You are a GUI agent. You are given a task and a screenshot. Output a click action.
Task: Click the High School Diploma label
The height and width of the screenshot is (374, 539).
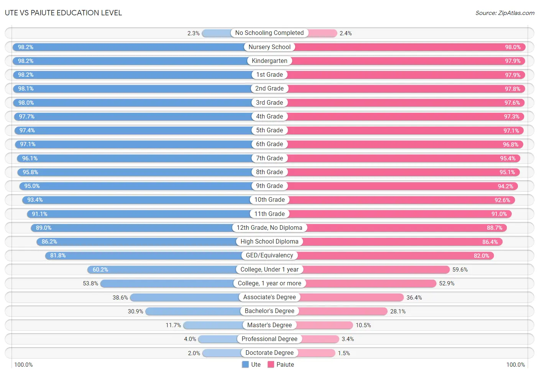click(269, 241)
